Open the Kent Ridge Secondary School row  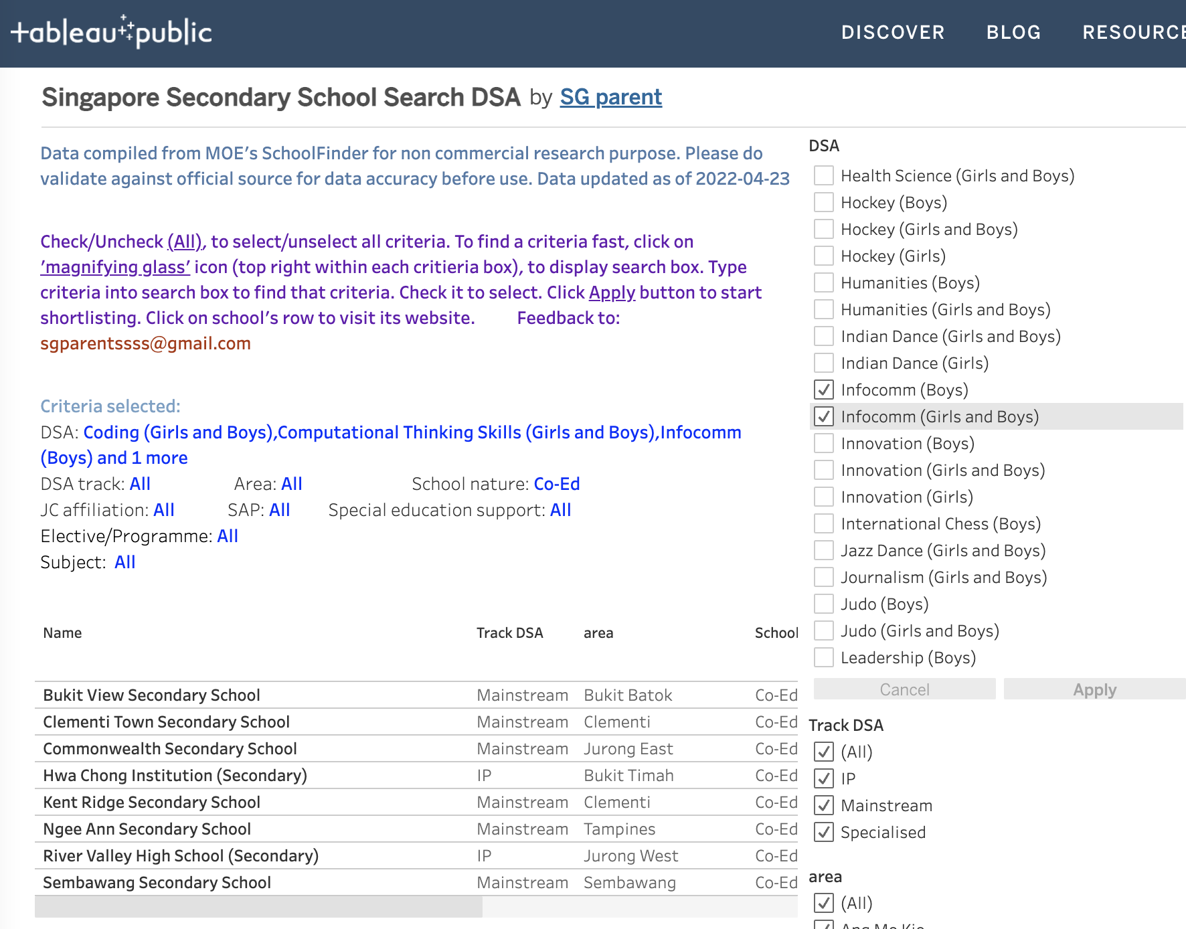point(416,802)
